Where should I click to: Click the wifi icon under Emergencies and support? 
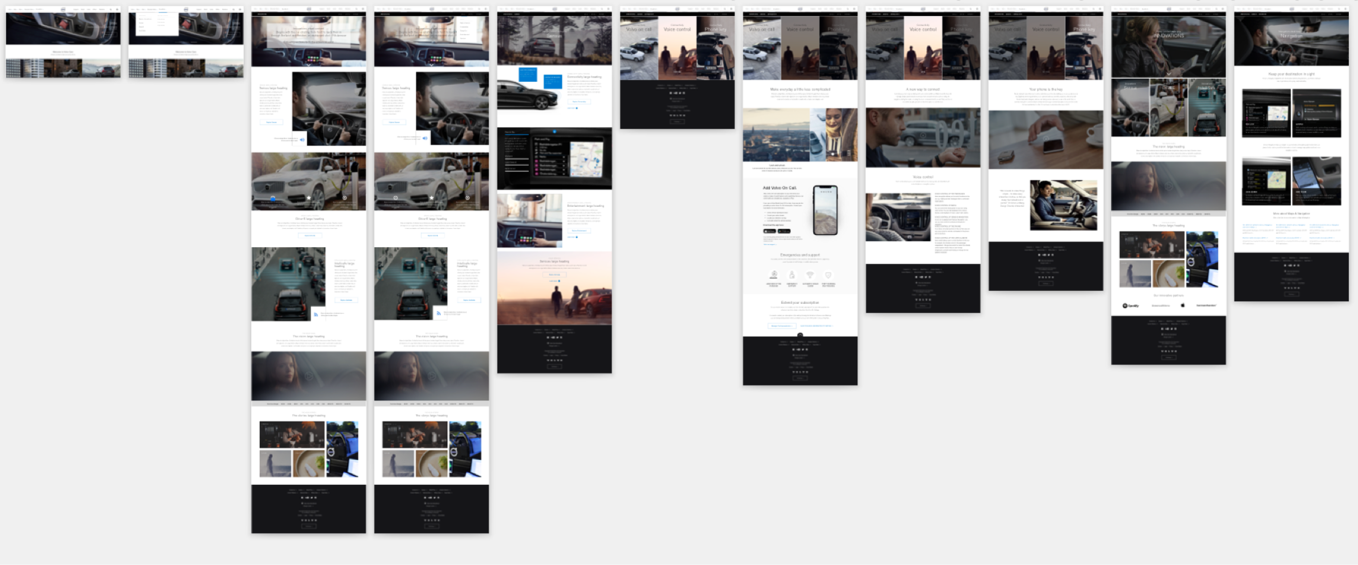click(810, 275)
